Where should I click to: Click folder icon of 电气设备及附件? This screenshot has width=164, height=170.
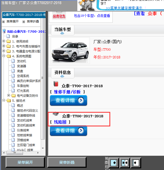tap(13, 95)
